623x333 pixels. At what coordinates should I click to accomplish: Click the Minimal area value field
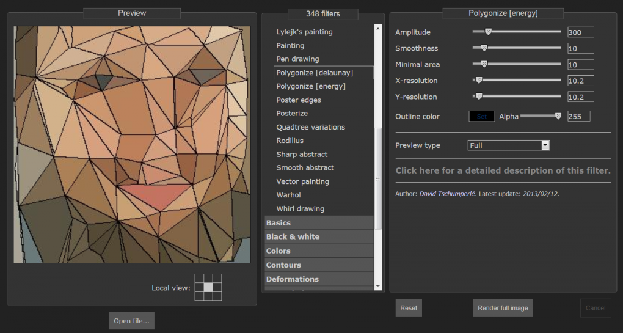[x=580, y=65]
